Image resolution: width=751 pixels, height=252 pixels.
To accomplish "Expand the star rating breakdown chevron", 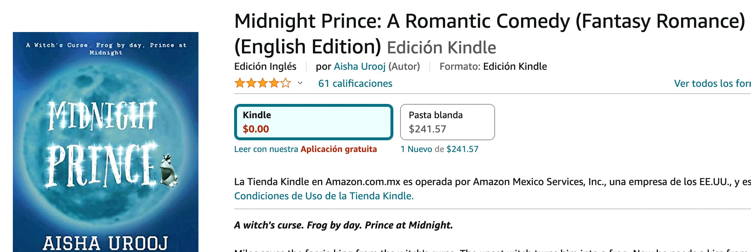I will click(300, 83).
